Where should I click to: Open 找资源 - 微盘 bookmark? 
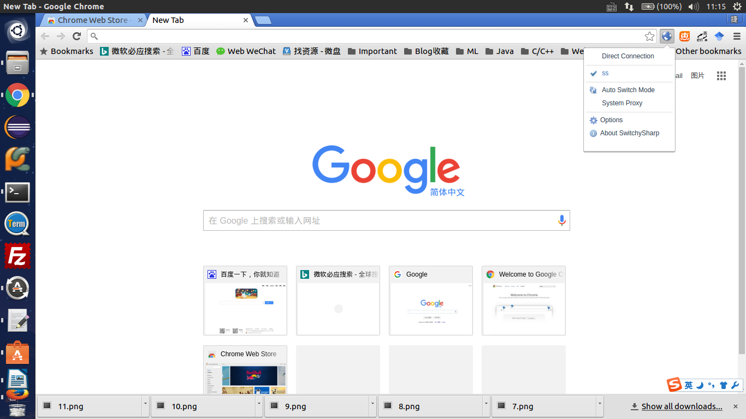pos(311,51)
